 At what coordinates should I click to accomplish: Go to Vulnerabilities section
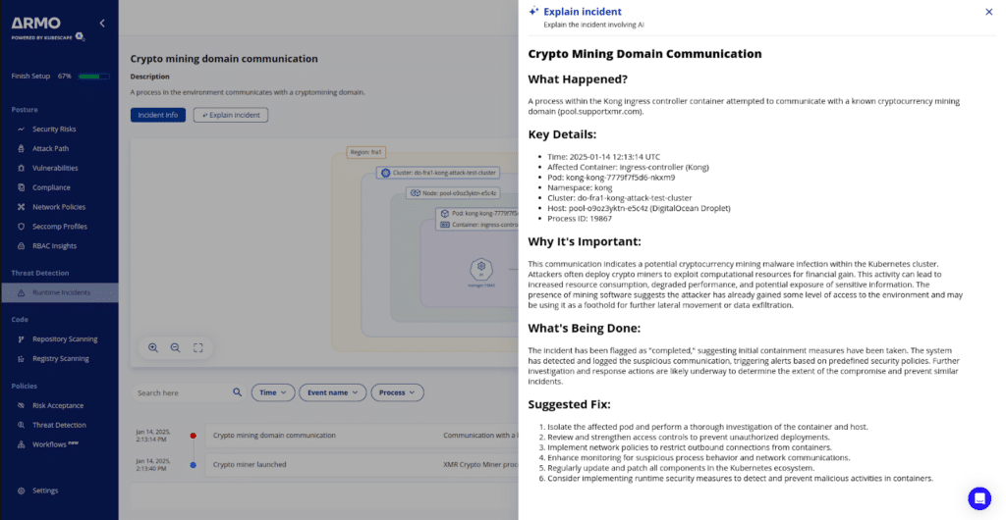(x=55, y=169)
